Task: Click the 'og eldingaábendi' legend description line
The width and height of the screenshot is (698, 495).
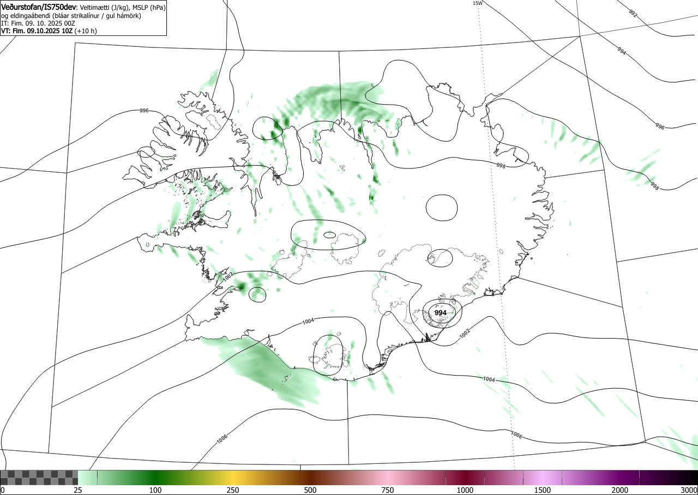Action: (x=71, y=16)
